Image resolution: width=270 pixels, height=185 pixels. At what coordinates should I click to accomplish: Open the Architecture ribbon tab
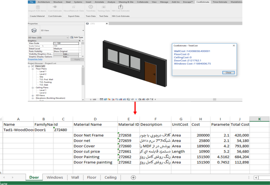click(x=44, y=2)
